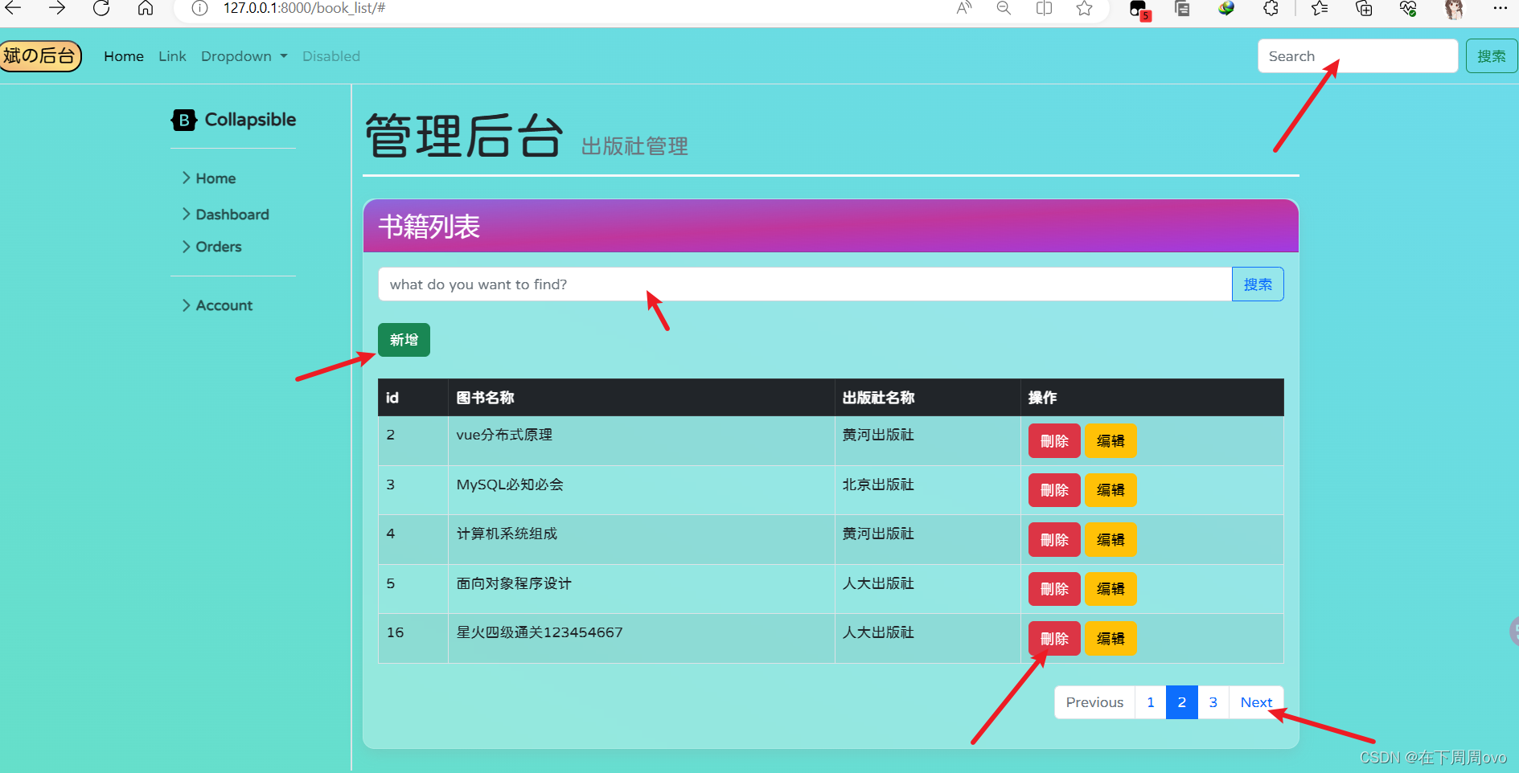This screenshot has height=773, width=1519.
Task: Click Next in the pagination bar
Action: (x=1256, y=701)
